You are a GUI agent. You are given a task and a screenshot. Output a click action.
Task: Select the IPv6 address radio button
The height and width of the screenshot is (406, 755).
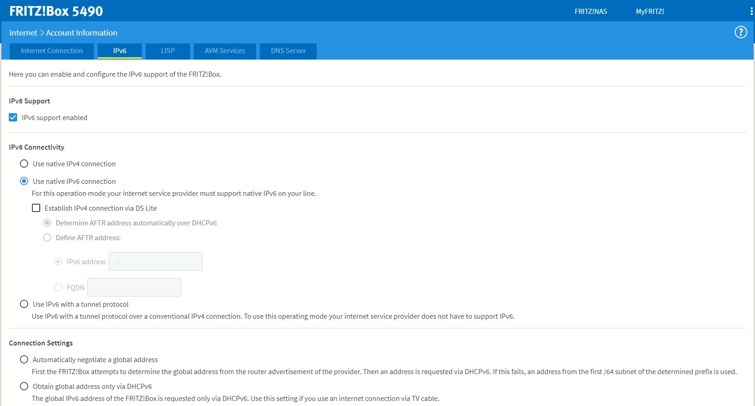point(58,261)
